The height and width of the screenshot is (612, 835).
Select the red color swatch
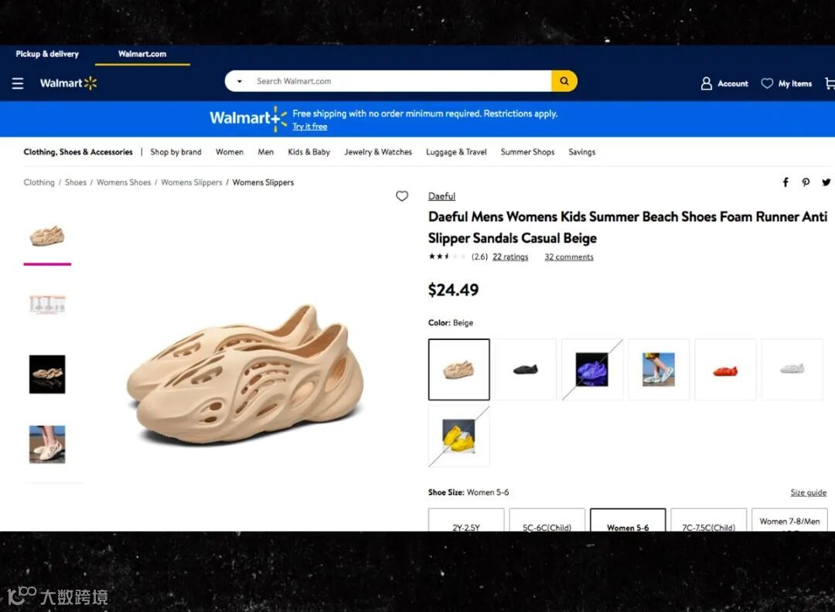(x=725, y=369)
